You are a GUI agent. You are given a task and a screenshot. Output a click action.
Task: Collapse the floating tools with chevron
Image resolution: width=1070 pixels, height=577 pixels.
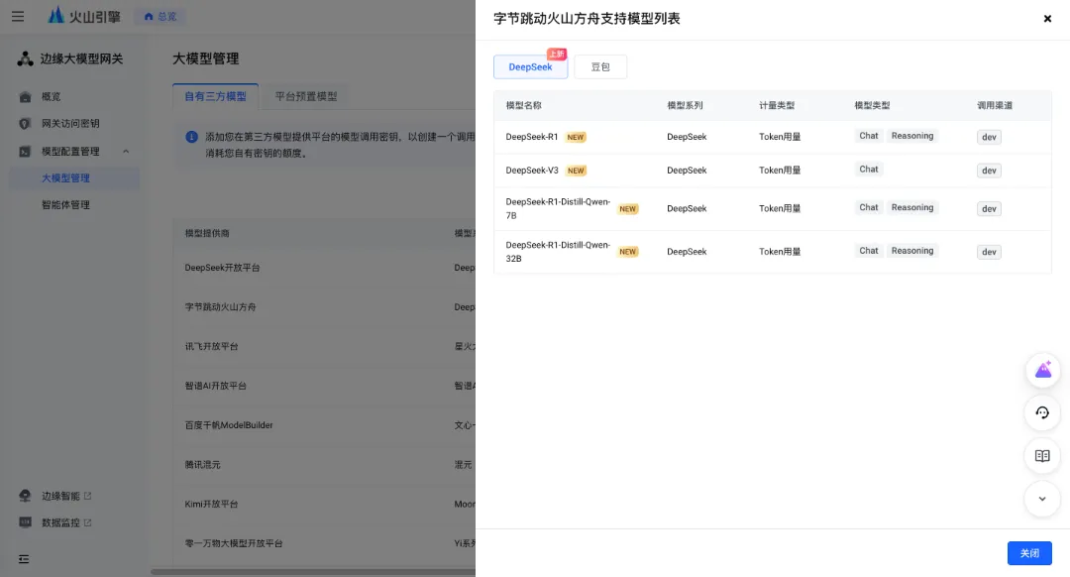[x=1042, y=499]
